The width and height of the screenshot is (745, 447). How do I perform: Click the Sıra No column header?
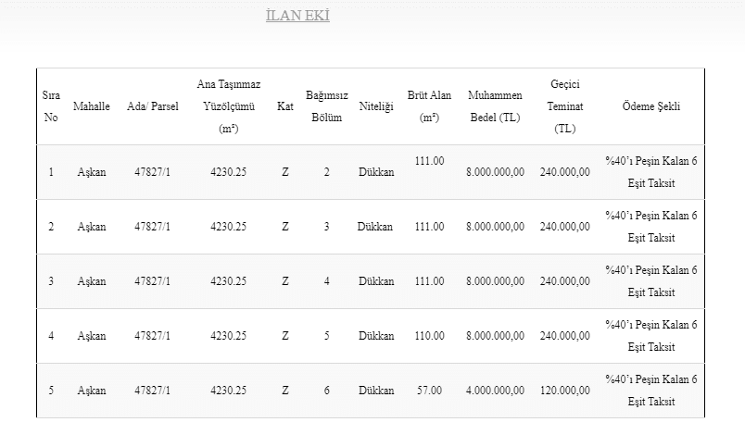click(51, 106)
